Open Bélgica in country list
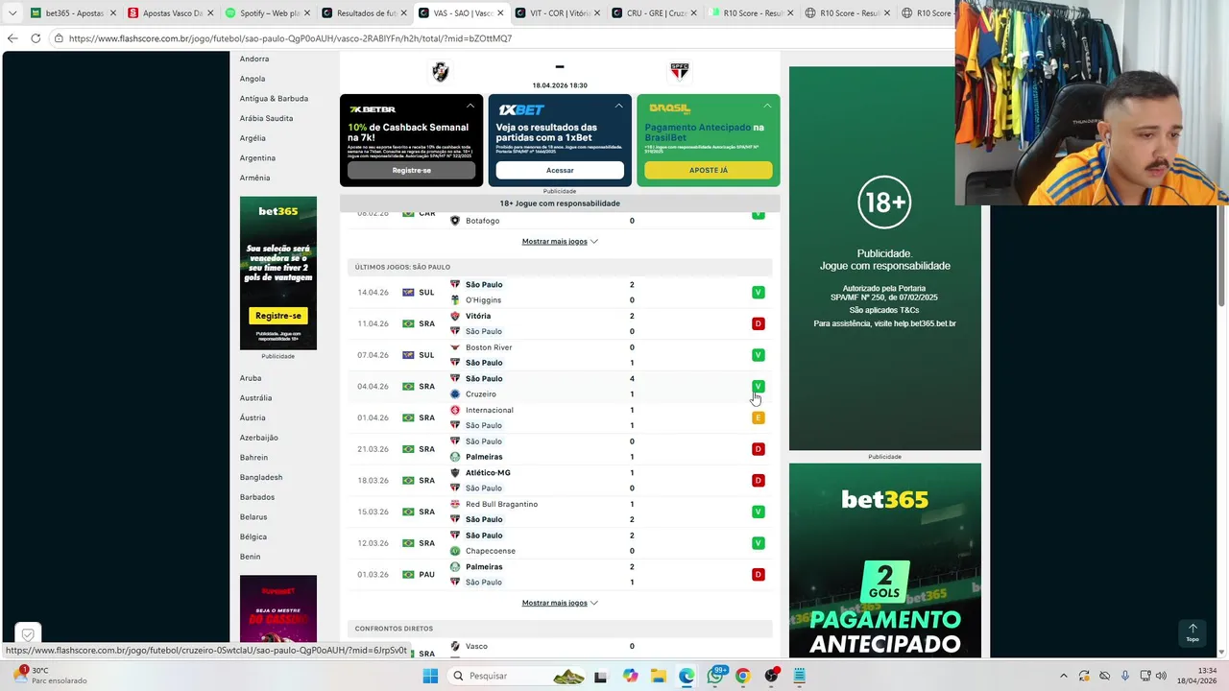 tap(253, 537)
